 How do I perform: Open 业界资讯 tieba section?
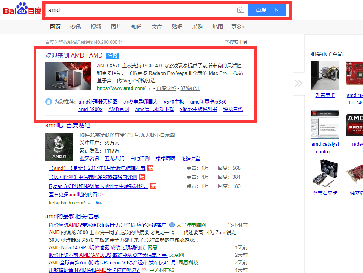click(x=90, y=159)
